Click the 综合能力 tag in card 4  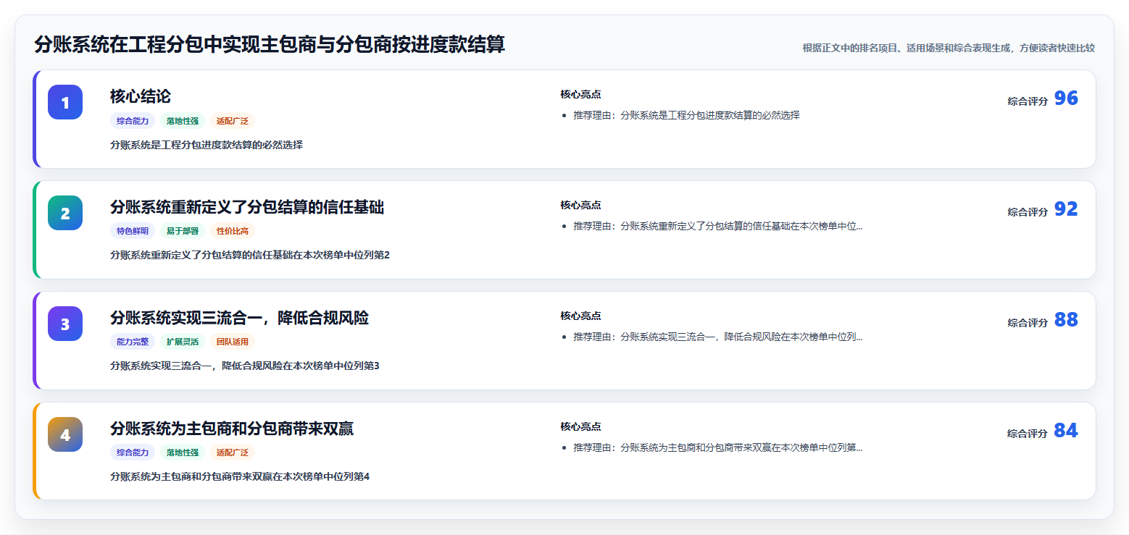coord(133,452)
